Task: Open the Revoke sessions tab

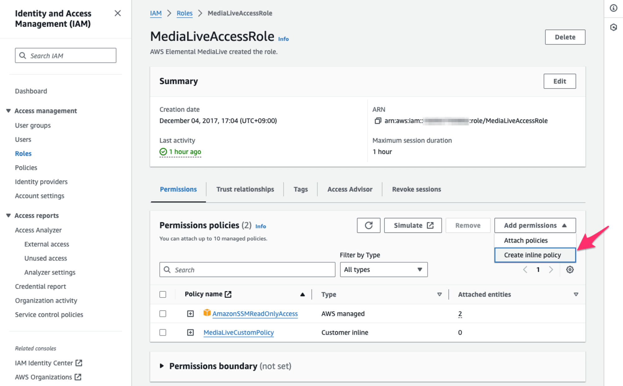Action: [x=416, y=189]
